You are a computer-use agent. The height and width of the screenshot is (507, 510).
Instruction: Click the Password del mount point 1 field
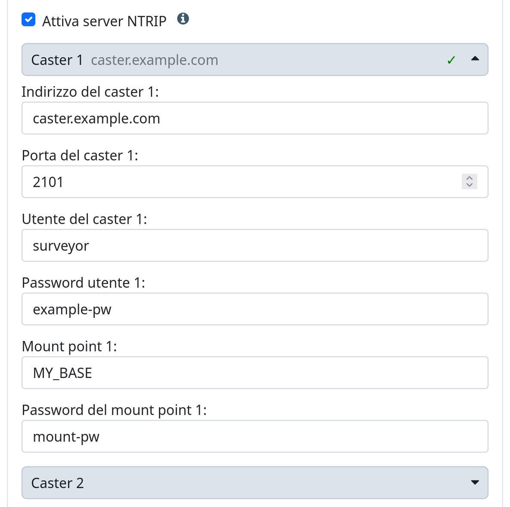click(255, 436)
